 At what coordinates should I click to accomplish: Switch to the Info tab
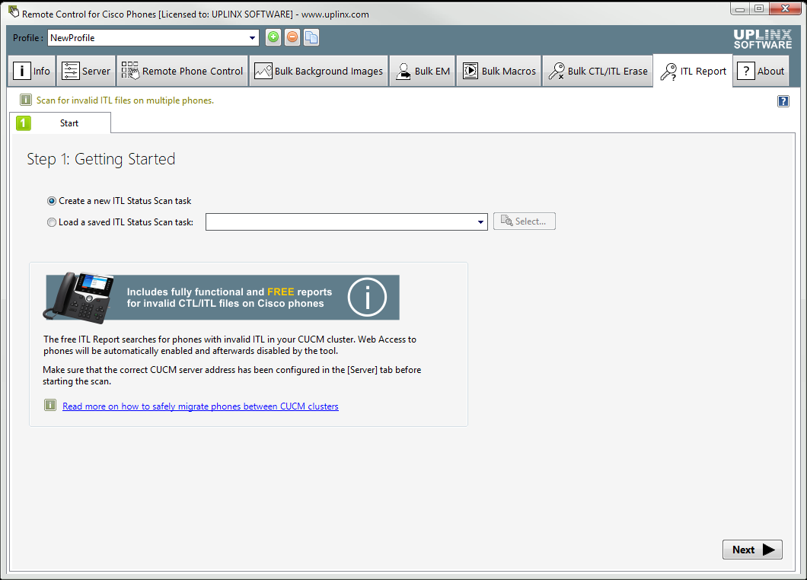click(x=32, y=71)
